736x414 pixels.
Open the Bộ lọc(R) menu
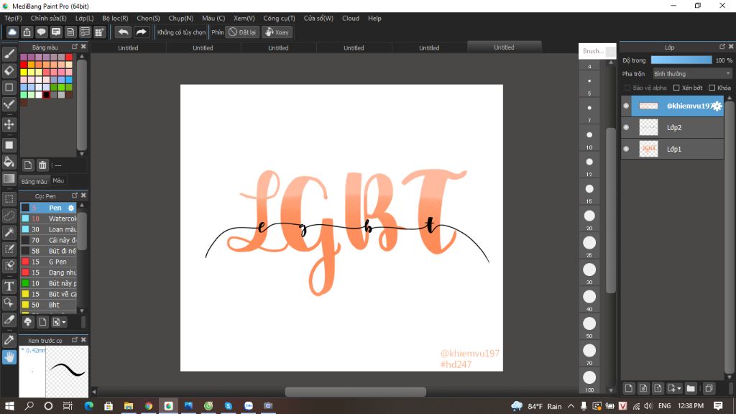(115, 18)
